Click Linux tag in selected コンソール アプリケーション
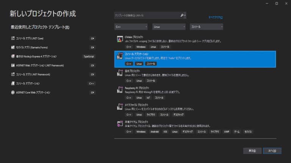Image resolution: width=291 pixels, height=163 pixels. pyautogui.click(x=139, y=64)
